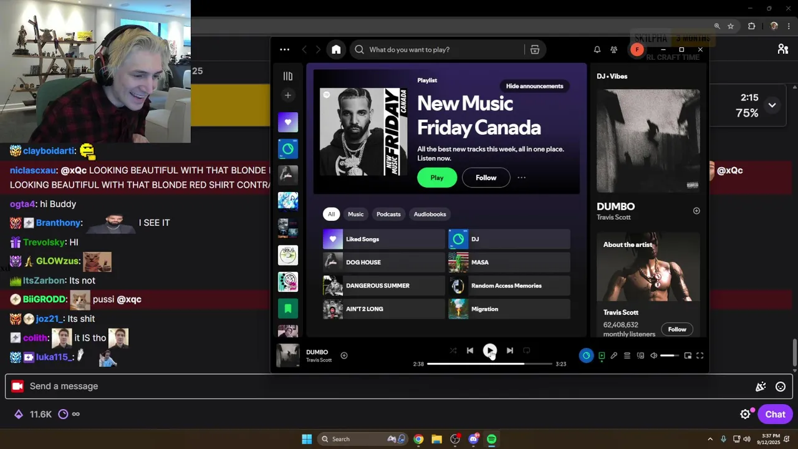Select the Audiobooks filter chip
This screenshot has height=449, width=798.
(x=430, y=214)
